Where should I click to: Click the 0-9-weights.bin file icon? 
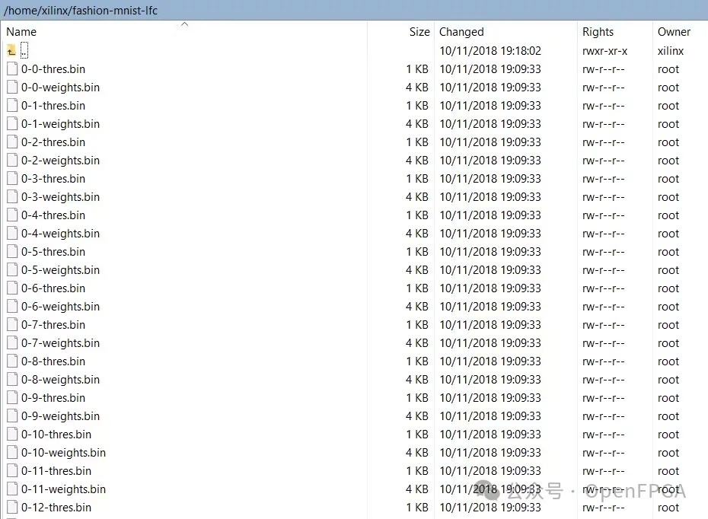[x=12, y=416]
